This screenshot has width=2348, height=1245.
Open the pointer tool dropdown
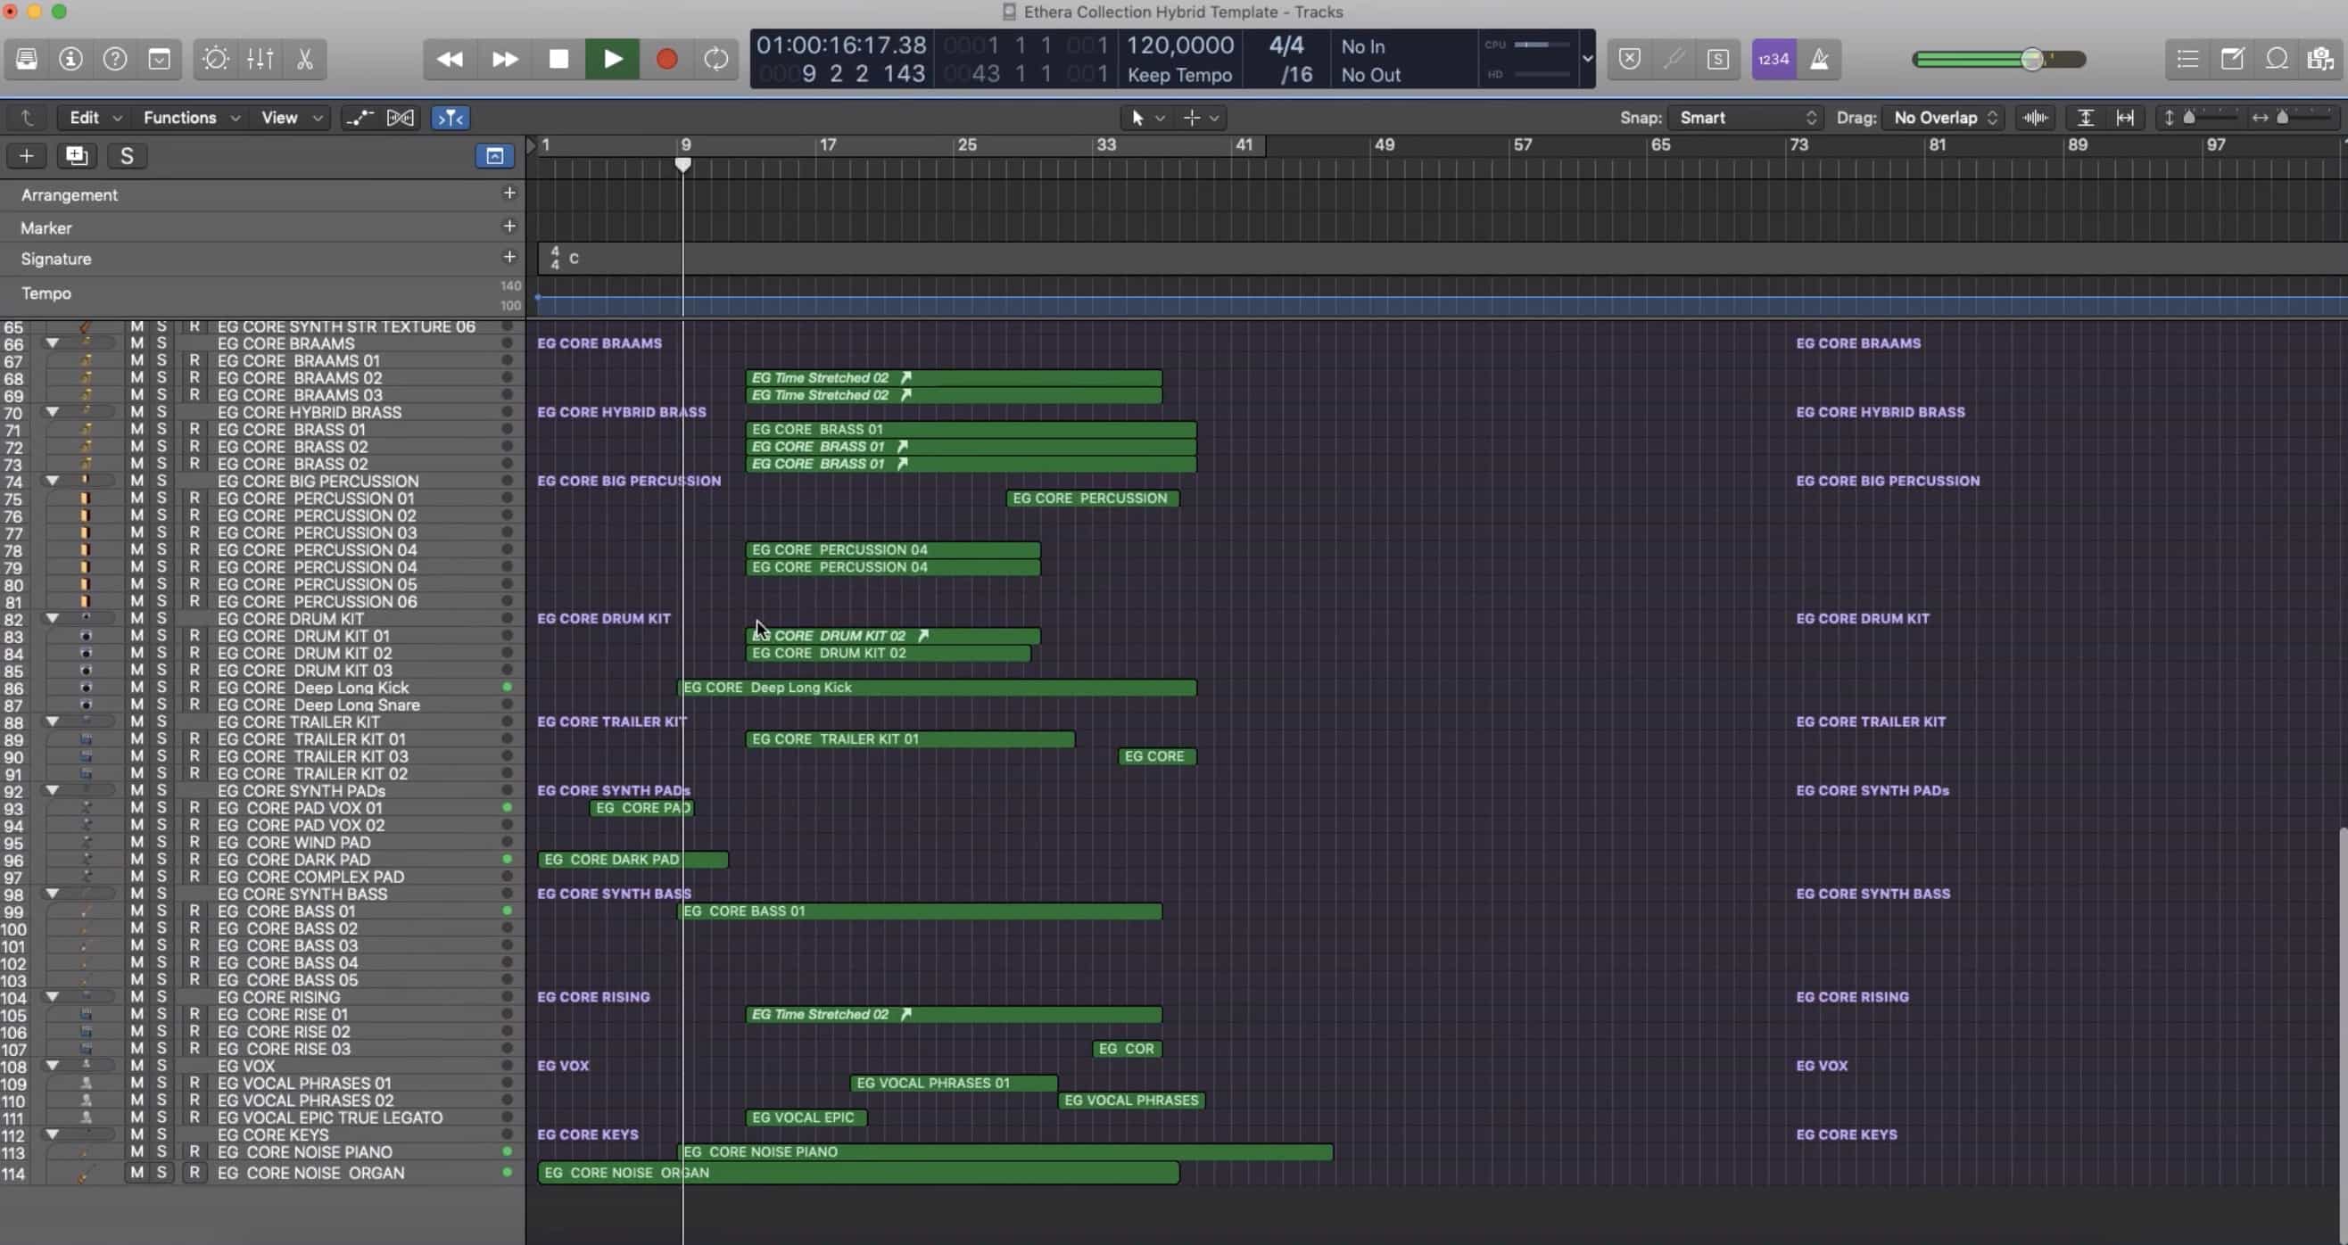[1146, 118]
